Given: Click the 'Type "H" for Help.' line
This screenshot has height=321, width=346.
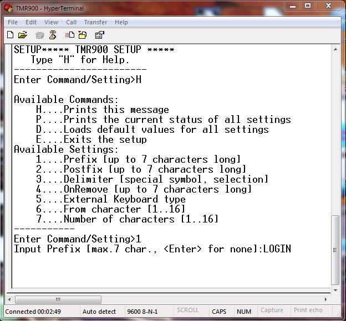Looking at the screenshot, I should (x=80, y=60).
